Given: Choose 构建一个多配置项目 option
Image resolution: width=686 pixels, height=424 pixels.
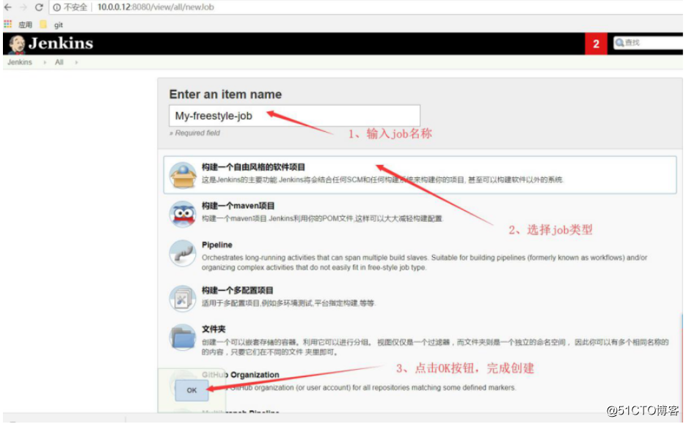Looking at the screenshot, I should [x=238, y=291].
